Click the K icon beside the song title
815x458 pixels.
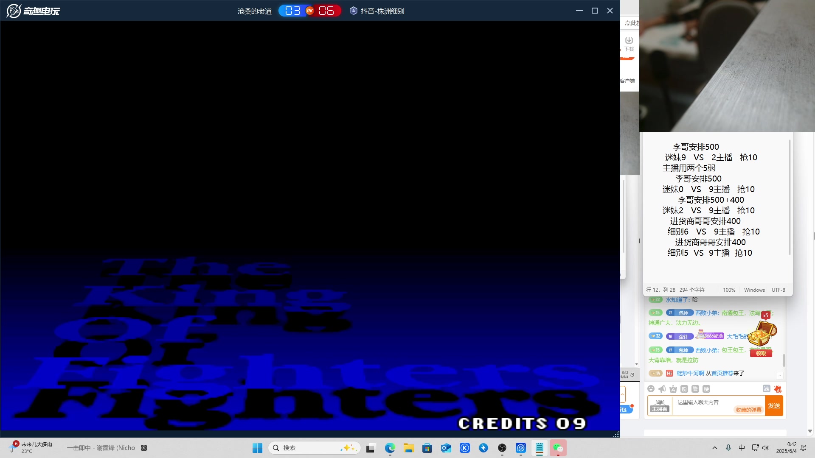click(144, 448)
